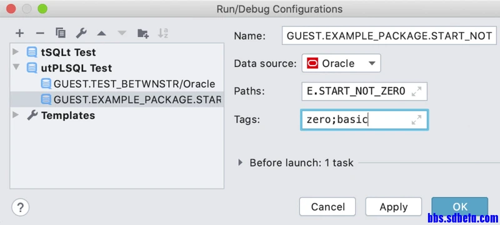Expand the Tags field editor
Image resolution: width=500 pixels, height=225 pixels.
click(x=416, y=120)
